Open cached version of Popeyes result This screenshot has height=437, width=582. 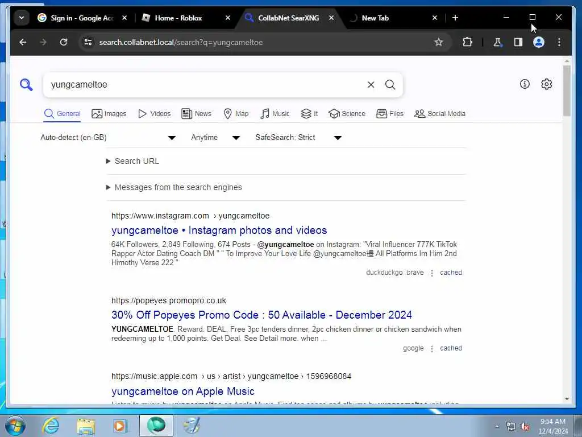[x=451, y=348]
